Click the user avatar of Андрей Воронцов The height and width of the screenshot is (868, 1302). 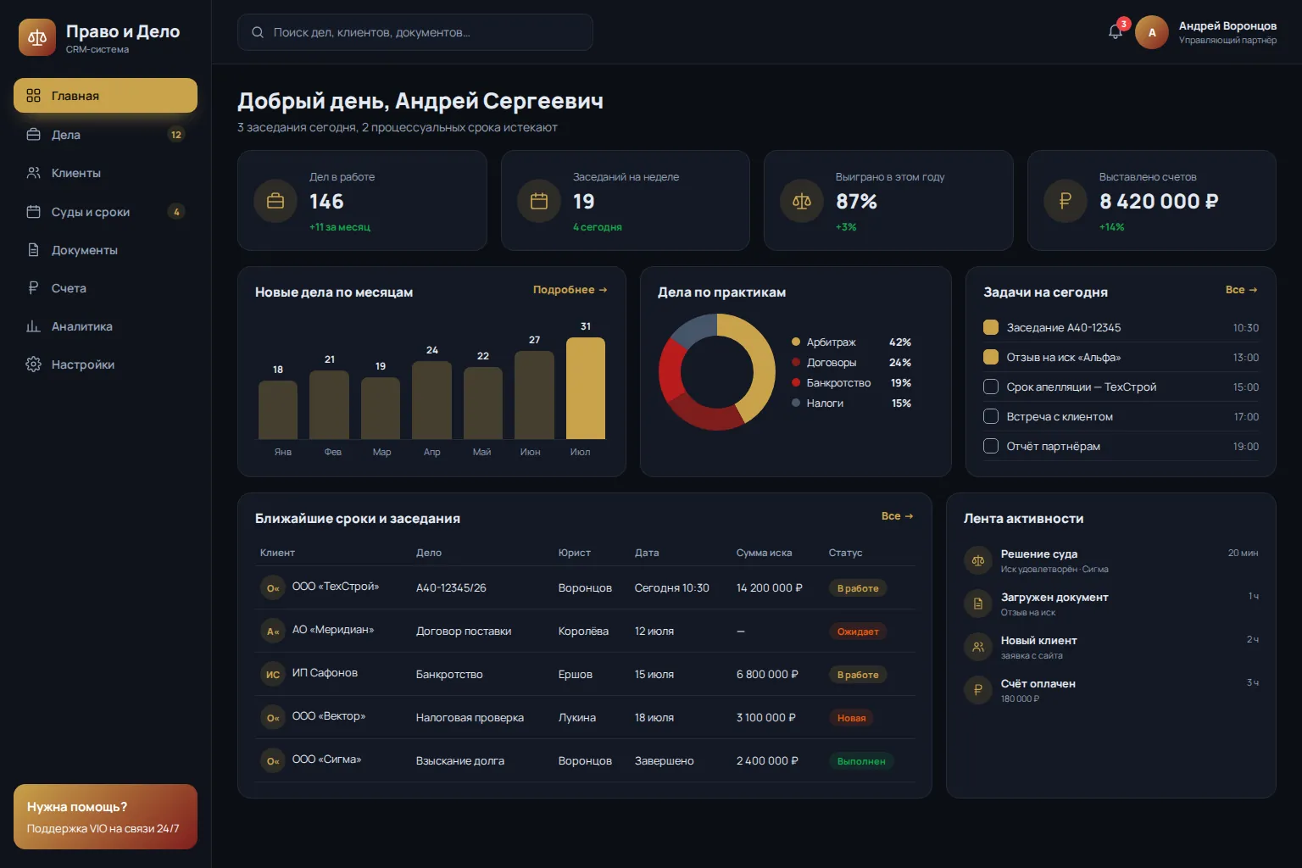1152,32
